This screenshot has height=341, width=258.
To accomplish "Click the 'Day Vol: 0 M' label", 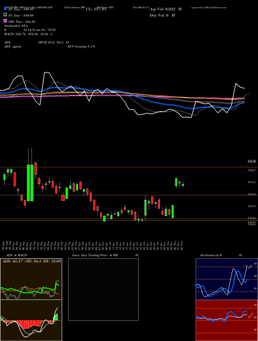I will [162, 16].
